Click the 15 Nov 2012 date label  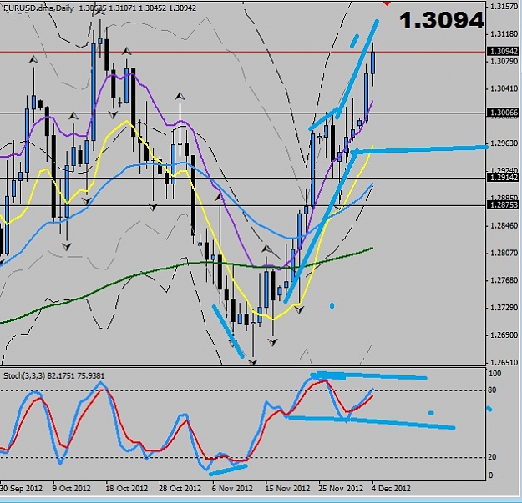pos(287,489)
